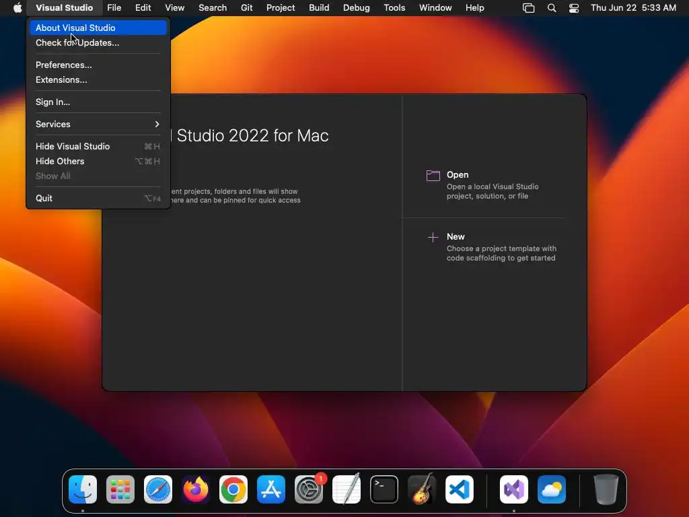This screenshot has width=689, height=517.
Task: Click the Stage Manager menu bar icon
Action: tap(529, 8)
